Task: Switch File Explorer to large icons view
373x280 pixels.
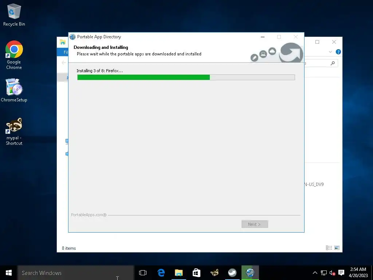Action: click(x=337, y=248)
